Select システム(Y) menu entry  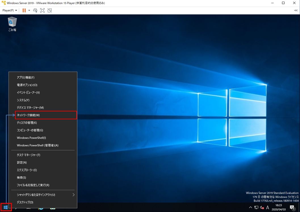click(x=43, y=100)
